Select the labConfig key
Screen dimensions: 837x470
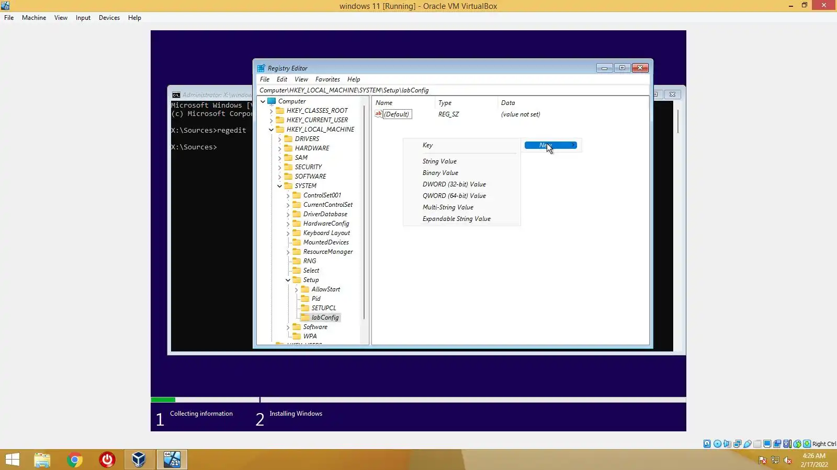[325, 318]
